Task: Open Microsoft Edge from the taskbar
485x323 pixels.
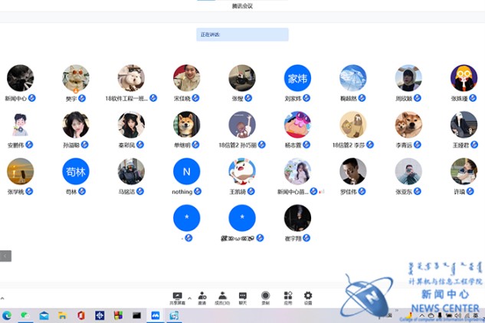Action: coord(8,315)
